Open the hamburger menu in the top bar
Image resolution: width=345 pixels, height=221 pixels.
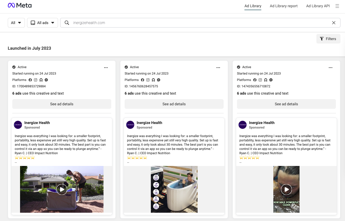(337, 6)
